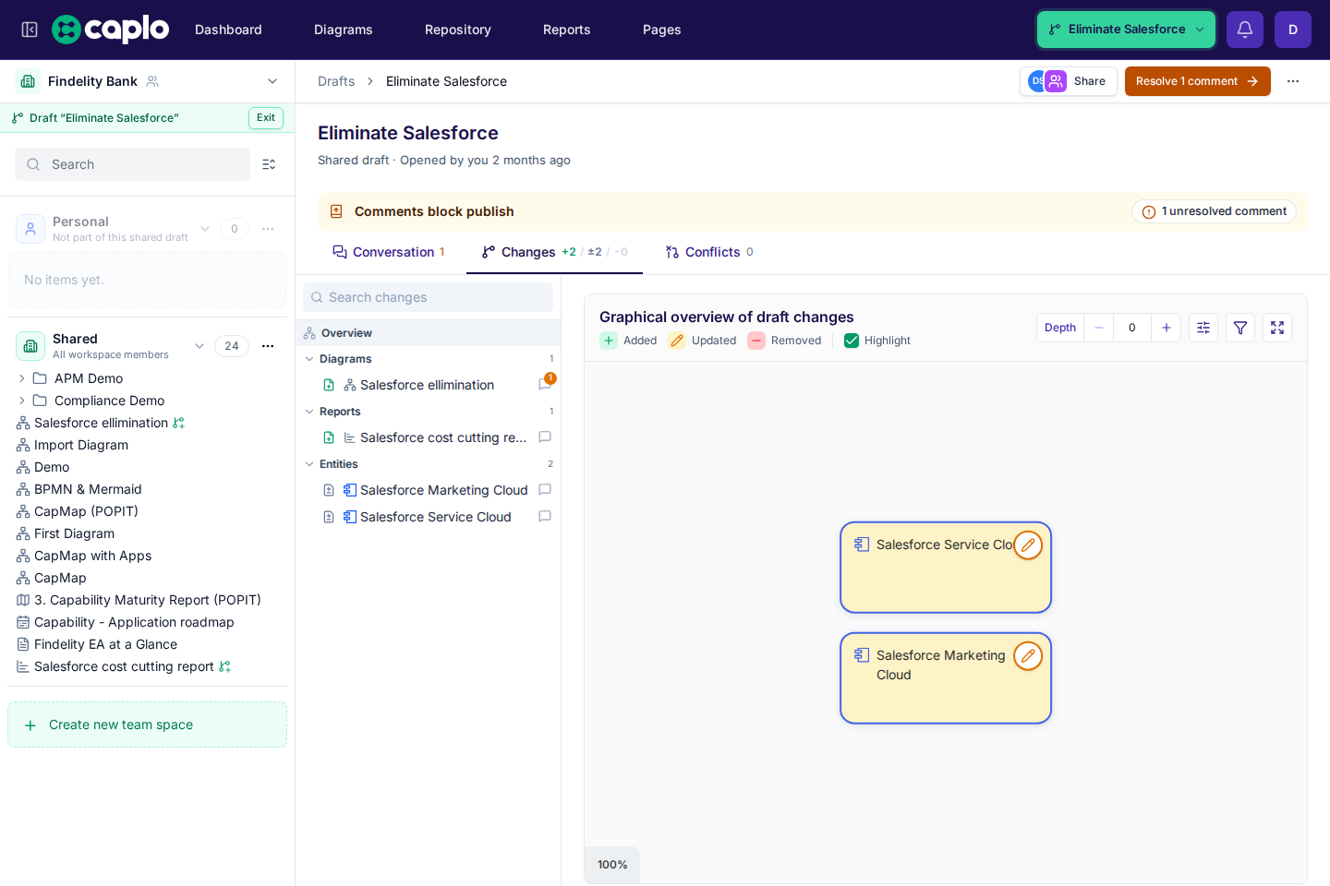Decrease the Depth value

click(1099, 328)
